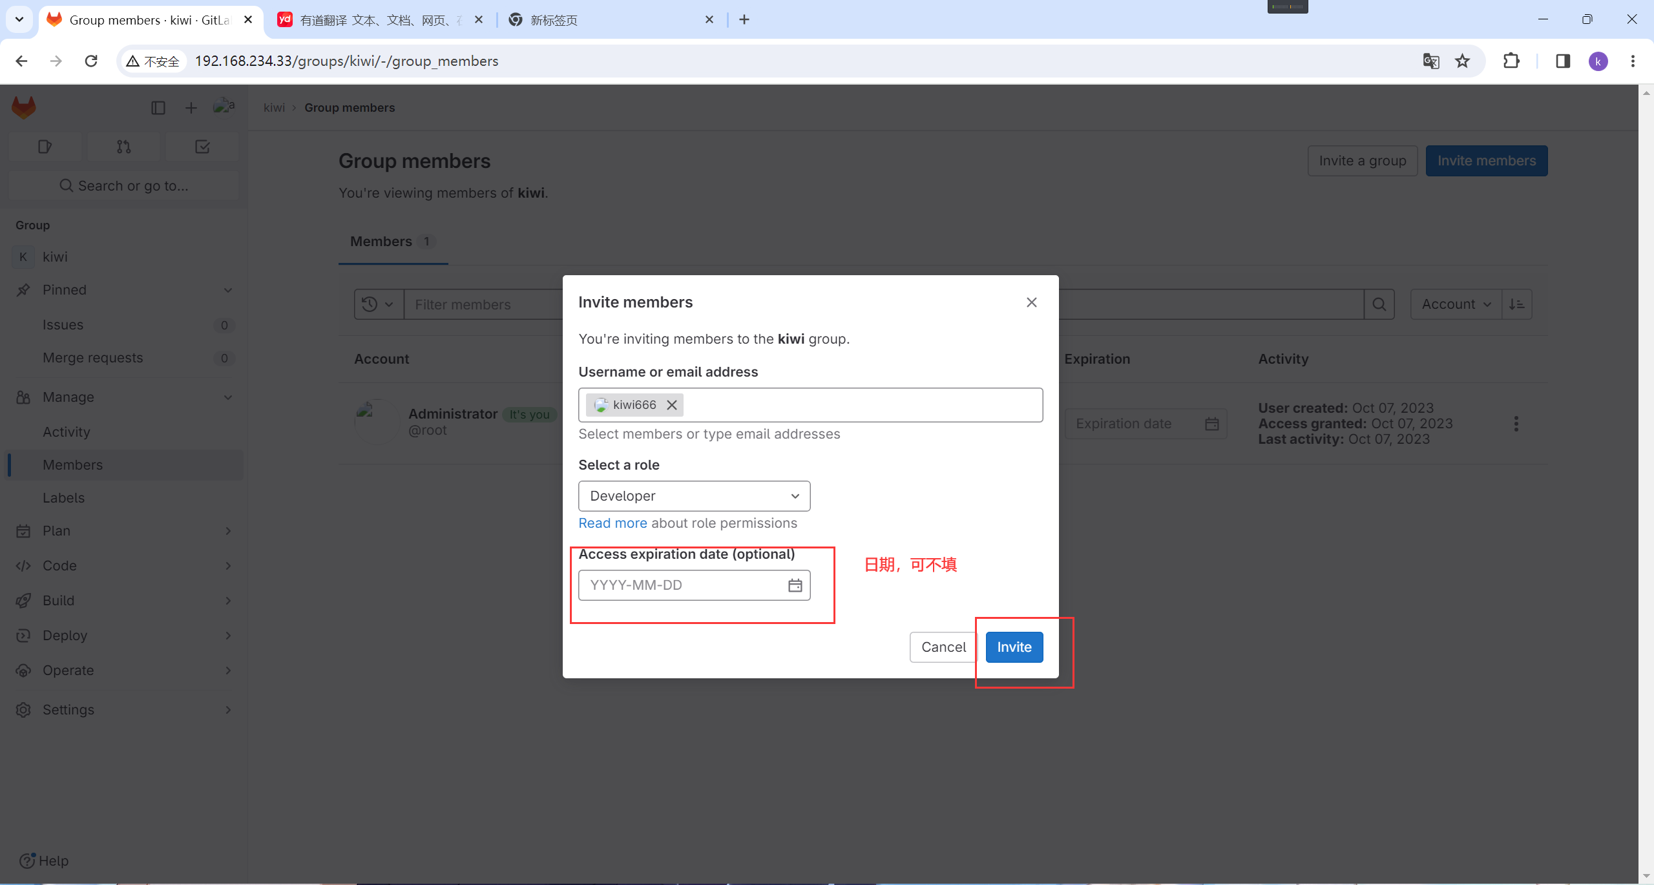Bookmark this page with the star icon

[x=1462, y=61]
